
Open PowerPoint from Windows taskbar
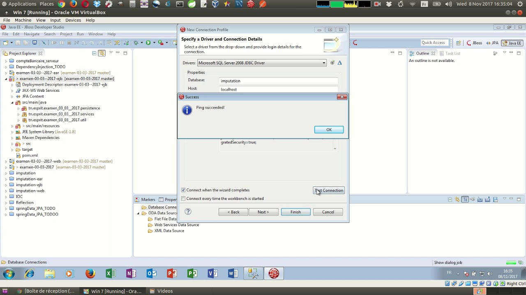click(172, 273)
